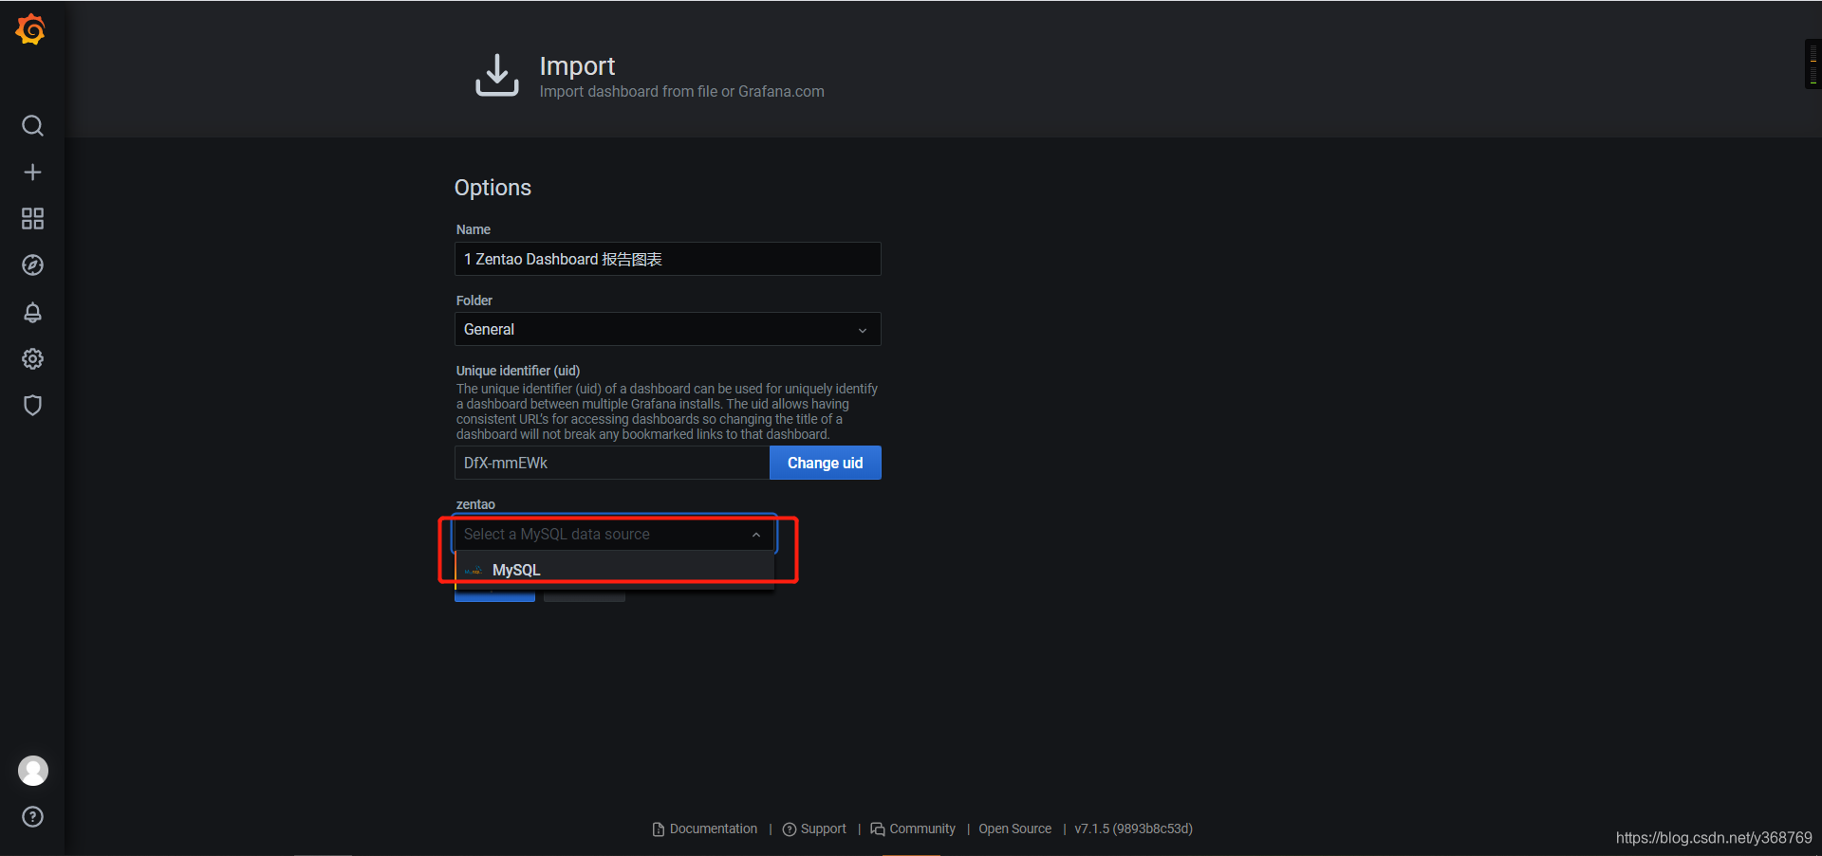The height and width of the screenshot is (856, 1822).
Task: Click the v7.1.5 version link
Action: [x=1134, y=829]
